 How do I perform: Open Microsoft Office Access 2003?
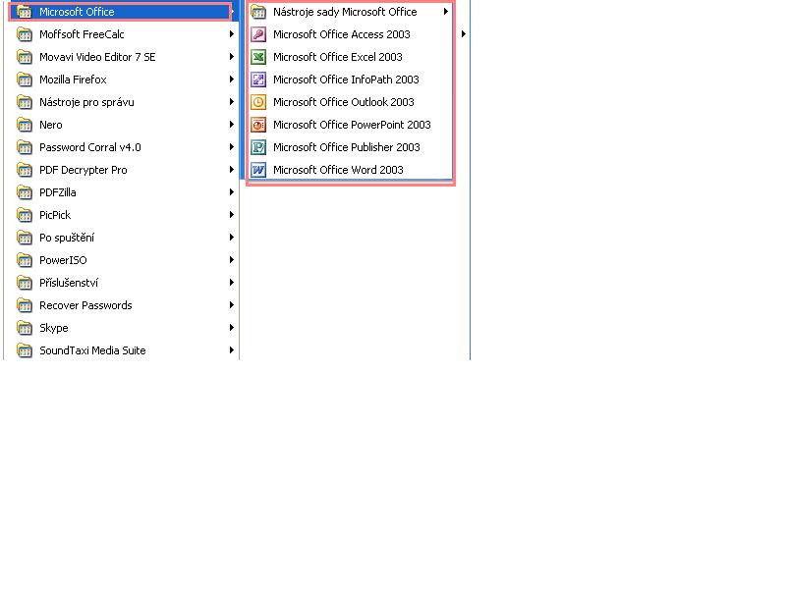350,34
